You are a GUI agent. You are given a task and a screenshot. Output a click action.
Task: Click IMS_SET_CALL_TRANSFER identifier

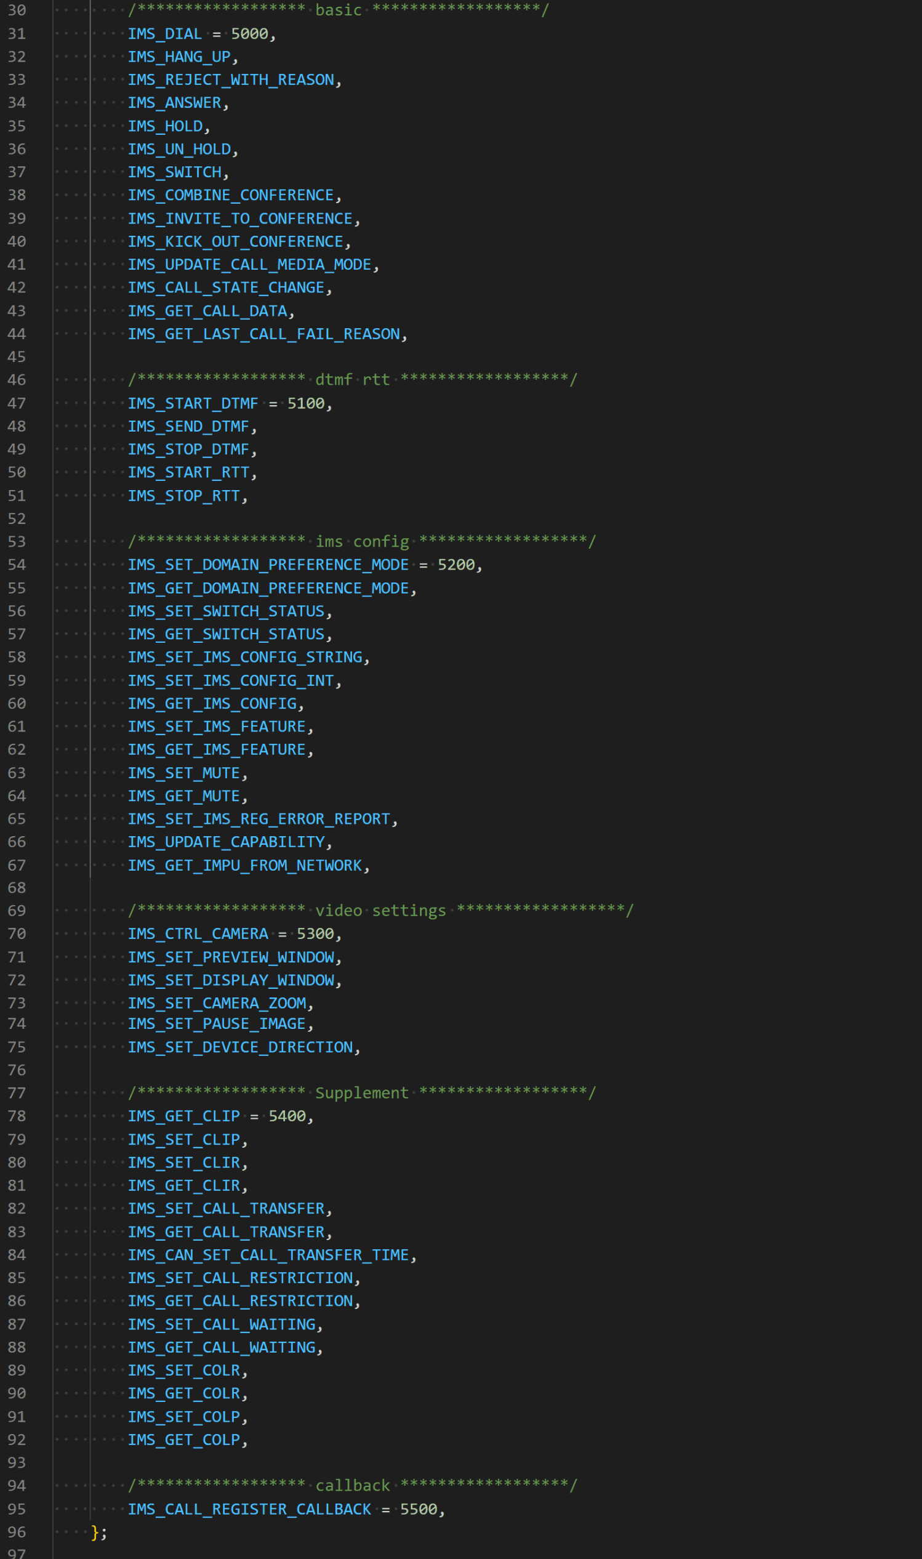tap(226, 1209)
